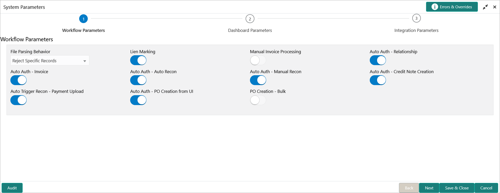Click the File Parsing Behavior dropdown arrow
Image resolution: width=500 pixels, height=193 pixels.
tap(85, 61)
